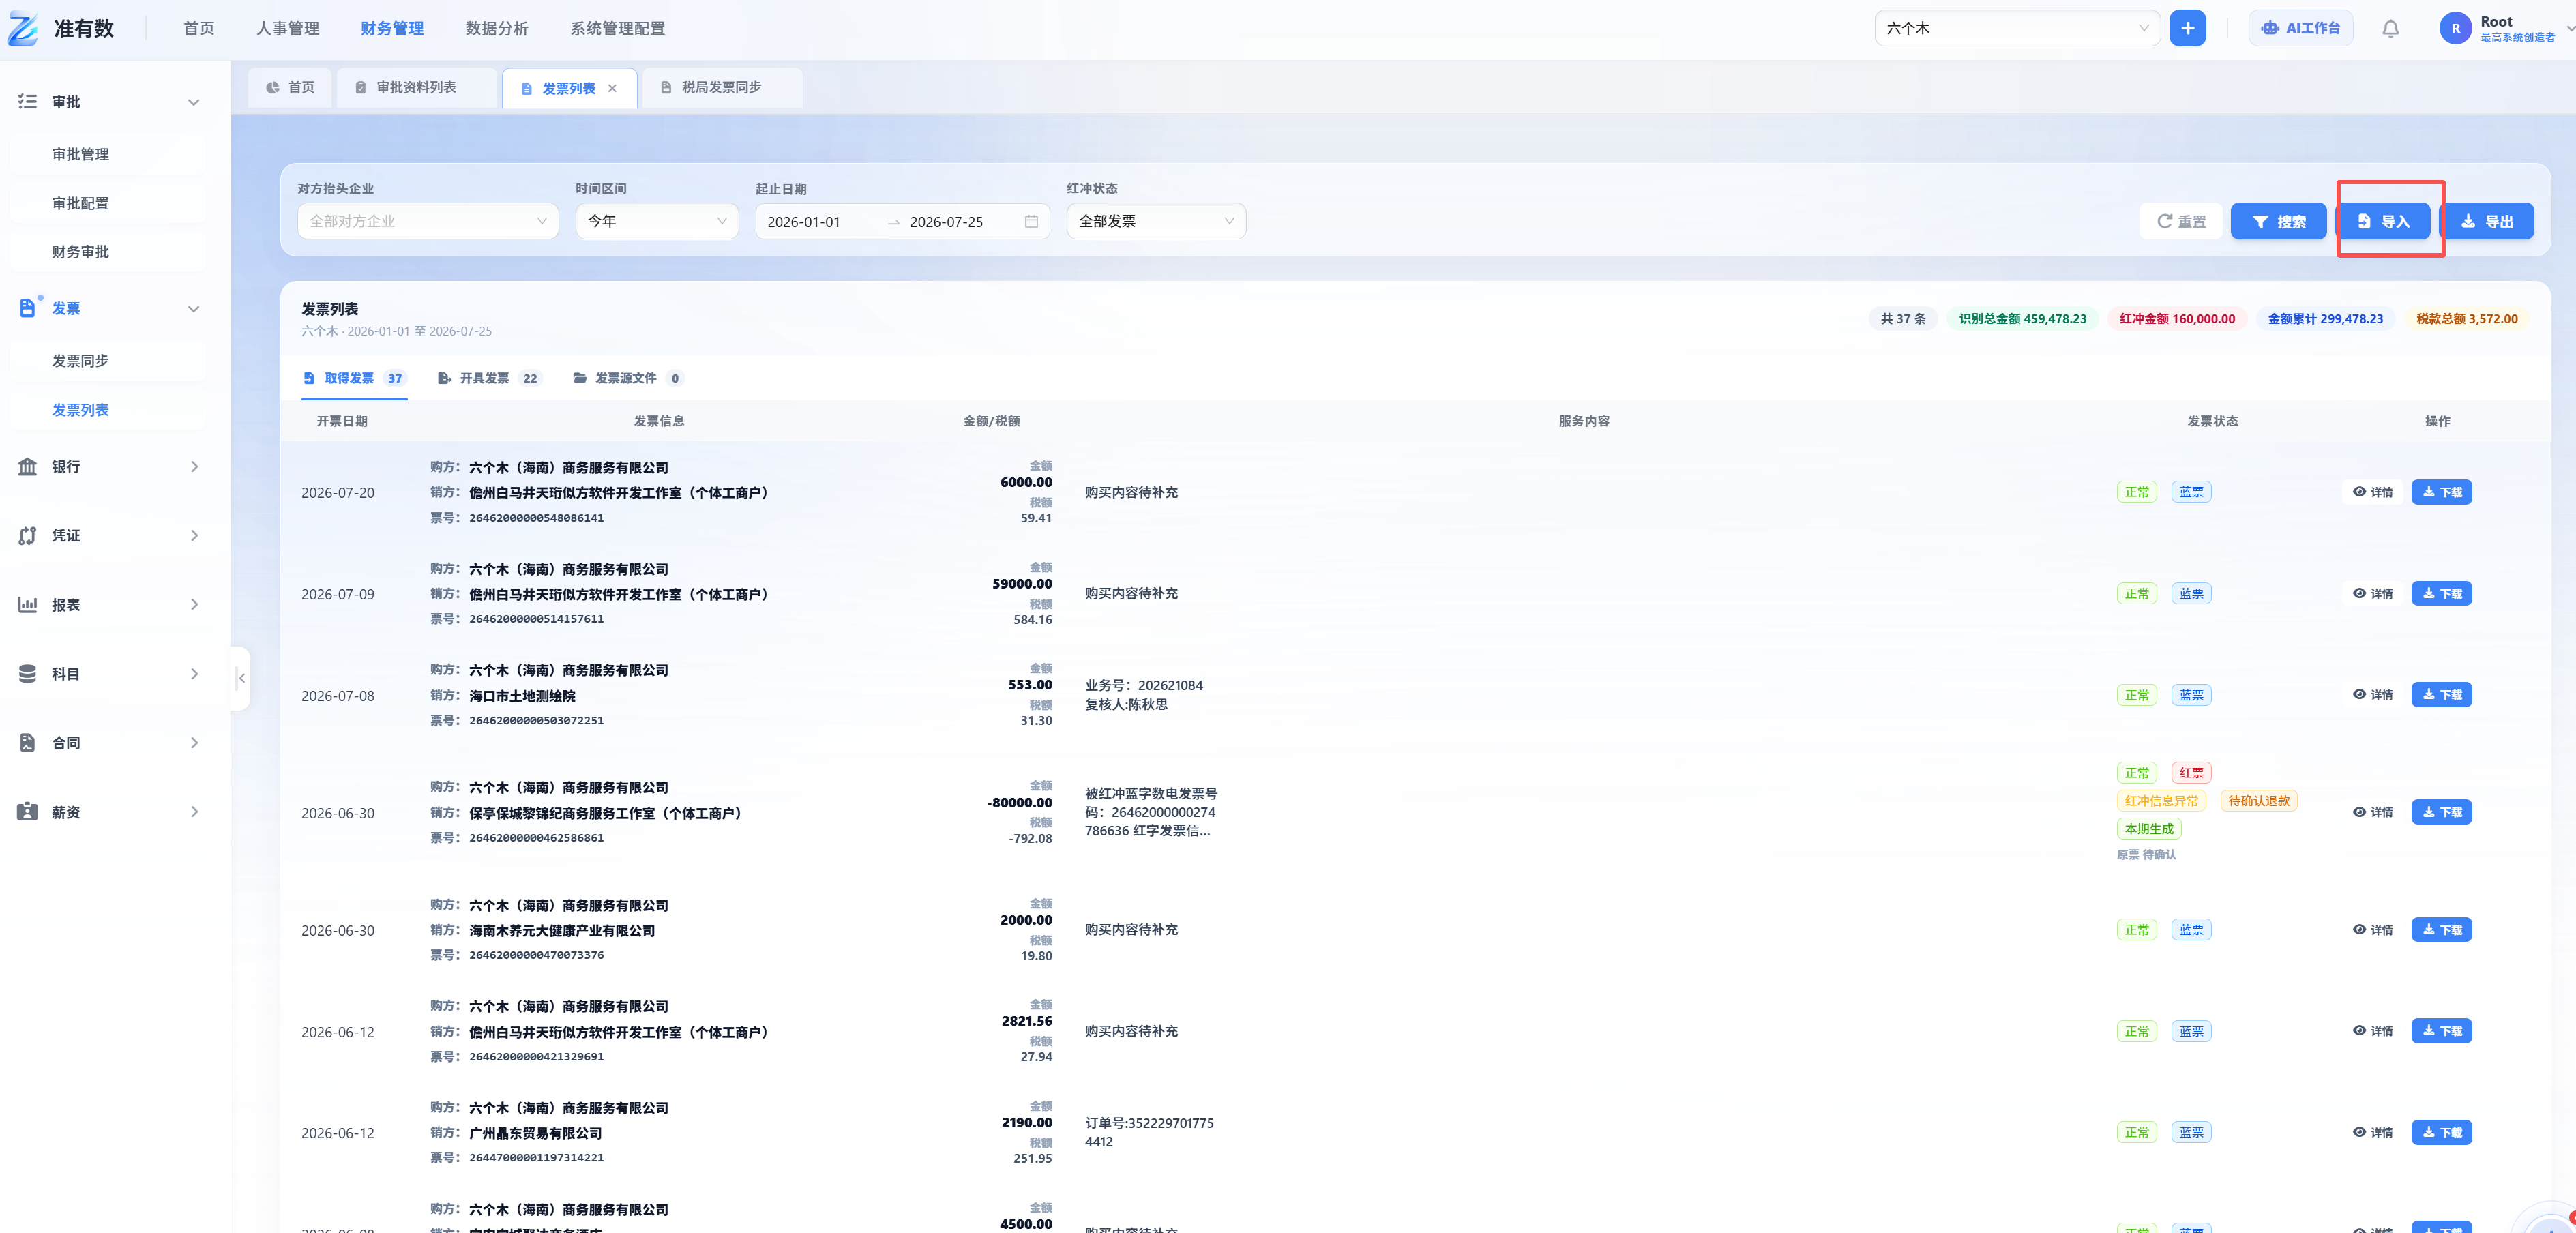Click the calendar icon in date range field

pos(1031,221)
